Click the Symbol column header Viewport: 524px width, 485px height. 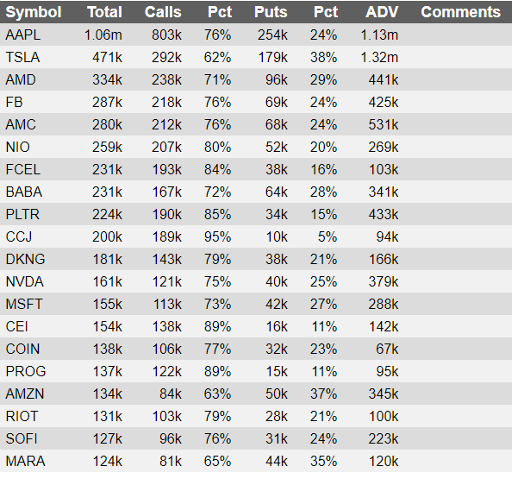tap(34, 12)
